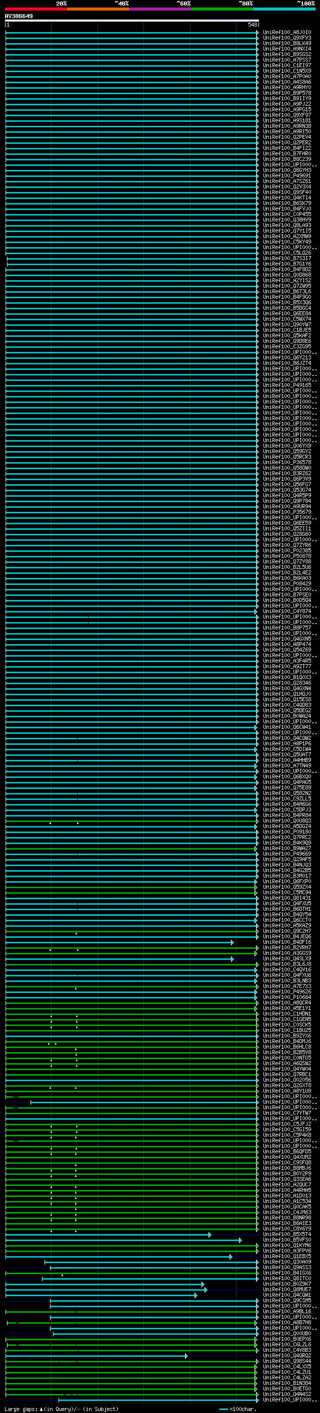320x1413 pixels.
Task: Select hit label UniRef100_C5DIW4
Action: tap(287, 749)
